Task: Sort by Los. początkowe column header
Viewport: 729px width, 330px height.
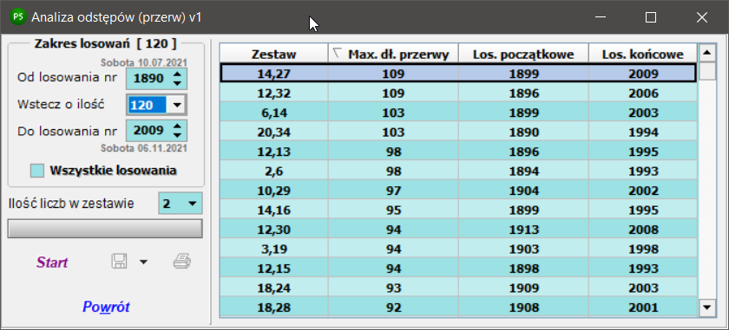Action: [x=523, y=54]
